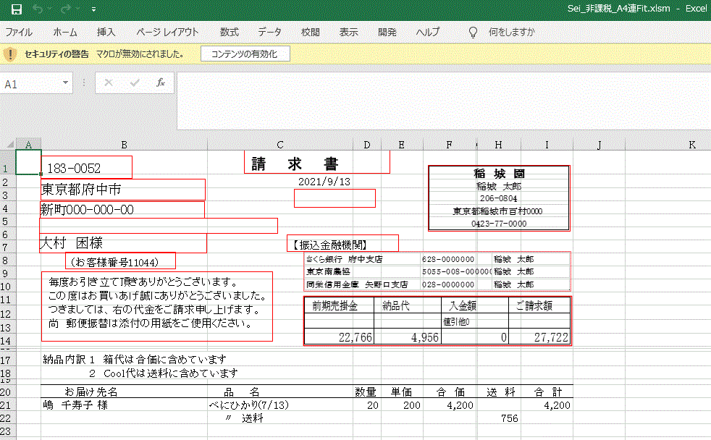Image resolution: width=711 pixels, height=440 pixels.
Task: Click the コンテンツの有効化 button
Action: tap(245, 54)
